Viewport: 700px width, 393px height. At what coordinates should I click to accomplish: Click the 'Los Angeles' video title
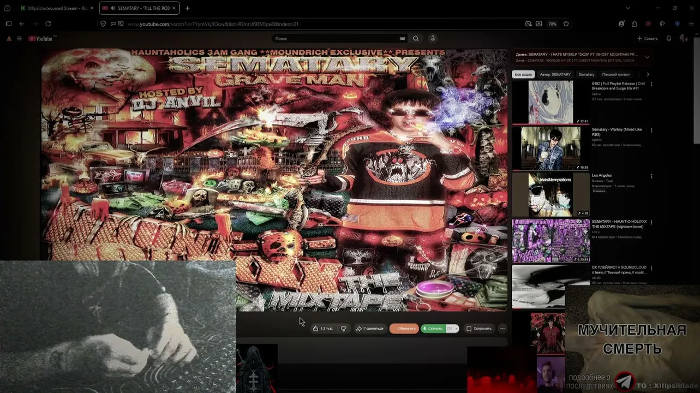click(602, 176)
